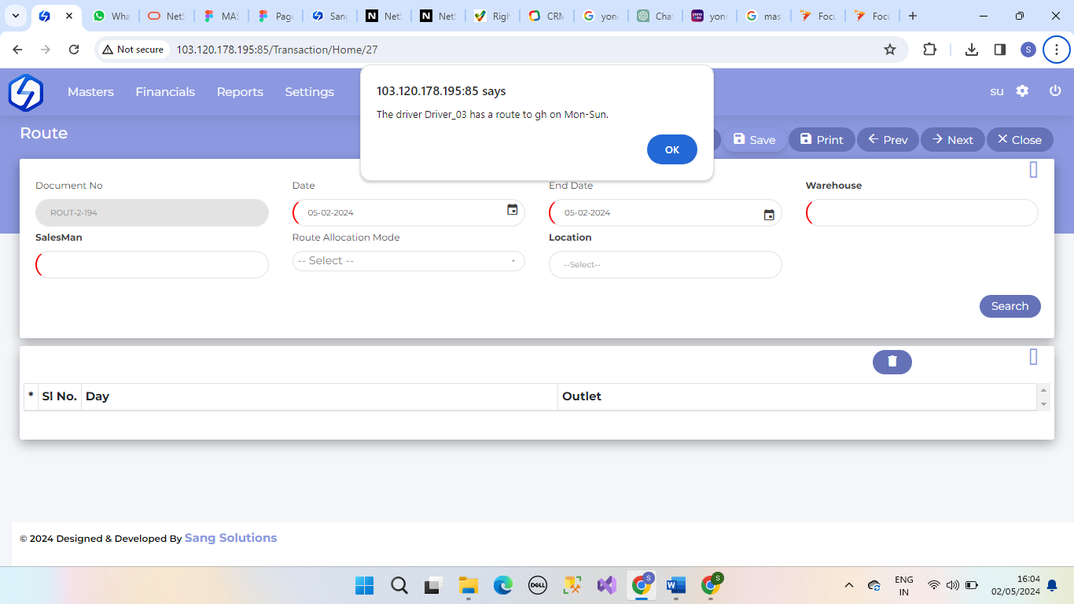Image resolution: width=1074 pixels, height=604 pixels.
Task: Click the Search button
Action: pos(1010,306)
